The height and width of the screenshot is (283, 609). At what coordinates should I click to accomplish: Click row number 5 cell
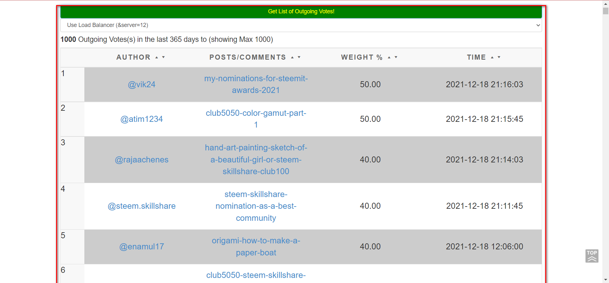coord(72,247)
